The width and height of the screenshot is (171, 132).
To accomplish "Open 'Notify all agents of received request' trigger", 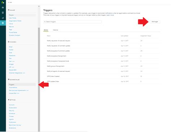I will point(58,71).
